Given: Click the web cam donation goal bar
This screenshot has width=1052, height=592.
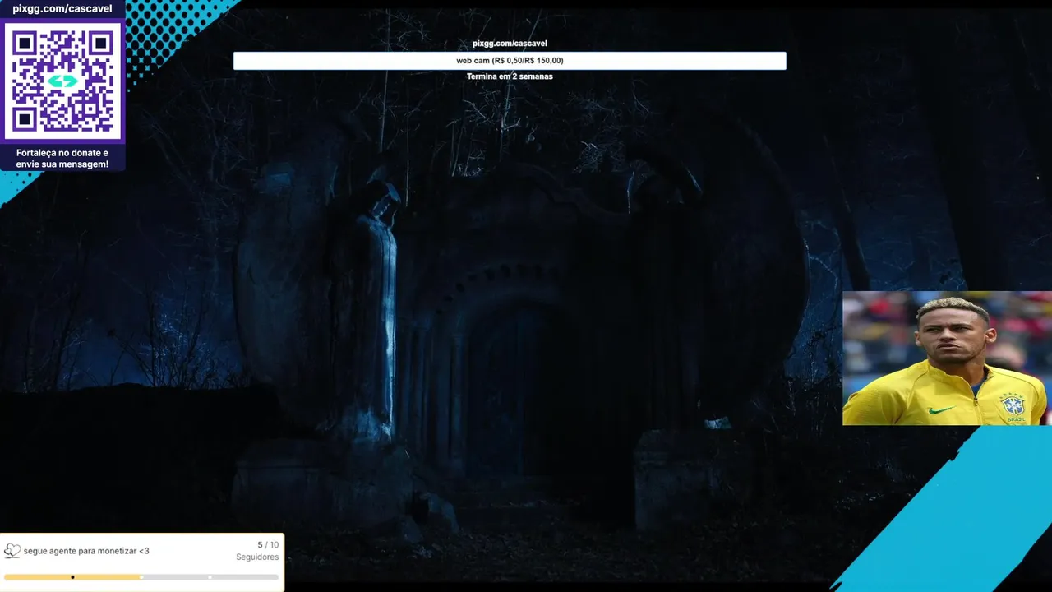Looking at the screenshot, I should coord(510,61).
